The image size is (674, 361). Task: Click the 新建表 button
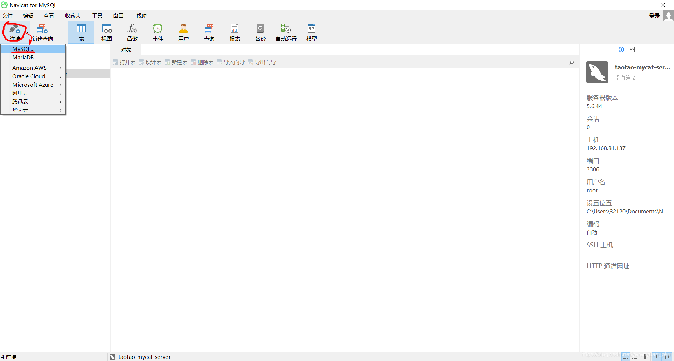point(176,62)
